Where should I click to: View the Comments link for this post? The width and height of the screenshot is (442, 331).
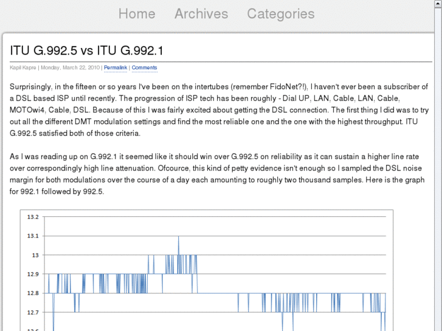point(145,68)
